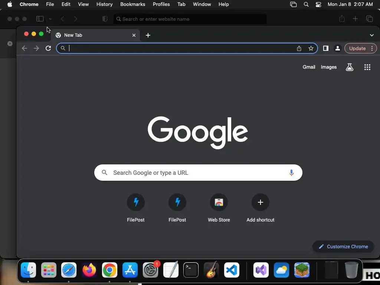The image size is (380, 285).
Task: Open the Profiles menu
Action: tap(161, 4)
